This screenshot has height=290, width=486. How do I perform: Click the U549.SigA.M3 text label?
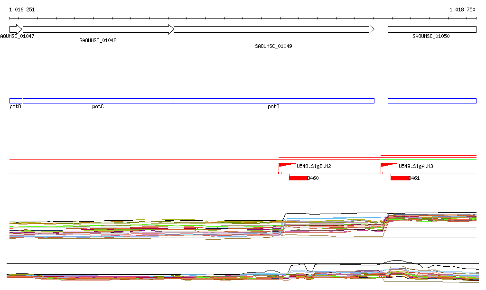(416, 167)
